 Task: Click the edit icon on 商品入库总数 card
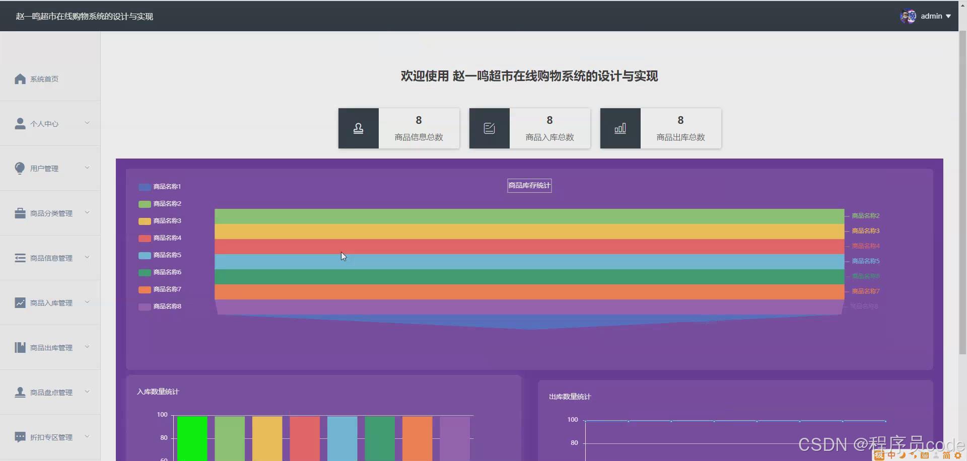(x=489, y=128)
